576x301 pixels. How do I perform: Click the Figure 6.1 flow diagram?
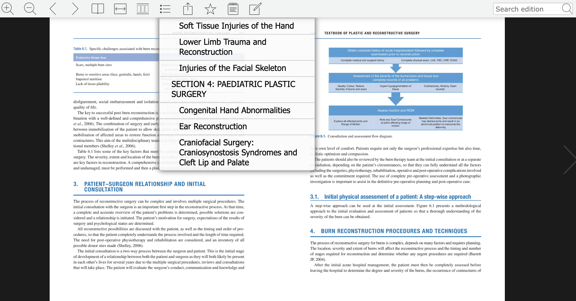pos(396,89)
